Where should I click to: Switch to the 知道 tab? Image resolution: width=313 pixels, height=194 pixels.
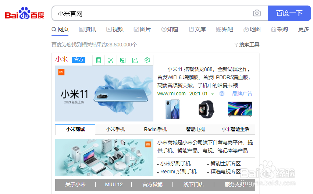(170, 29)
